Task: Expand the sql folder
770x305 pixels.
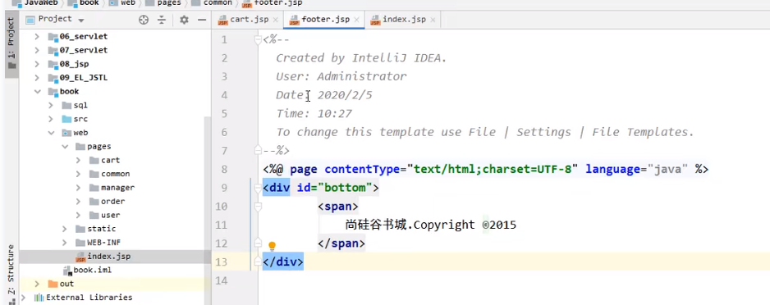Action: (x=51, y=105)
